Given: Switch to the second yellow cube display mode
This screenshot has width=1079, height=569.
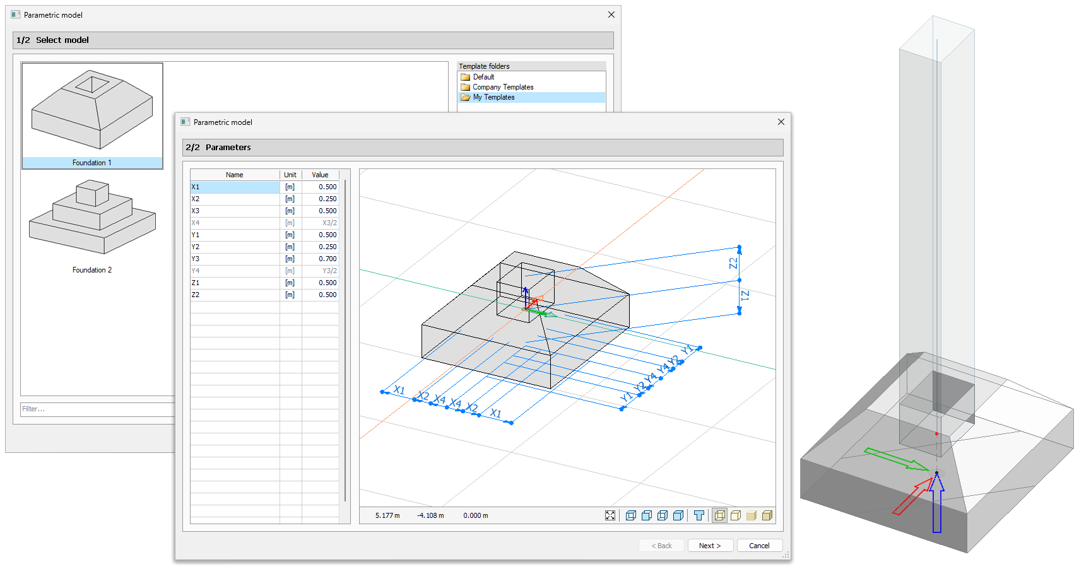Looking at the screenshot, I should point(735,515).
